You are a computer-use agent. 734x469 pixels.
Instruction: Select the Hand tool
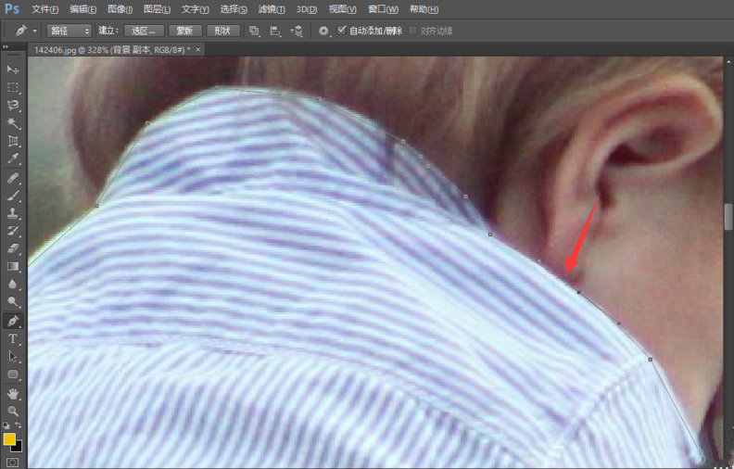(13, 394)
